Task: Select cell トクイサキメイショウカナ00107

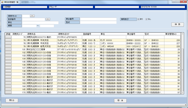Action: pyautogui.click(x=70, y=68)
